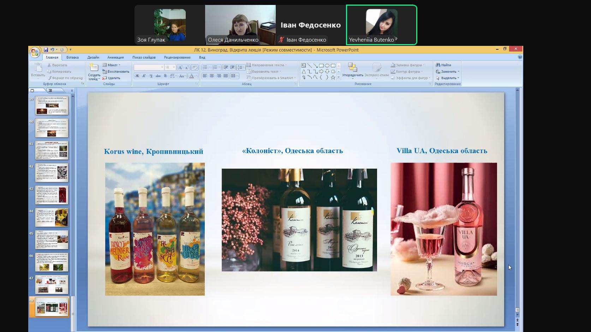Click the Найти (find) binoculars button
591x332 pixels.
pyautogui.click(x=443, y=65)
